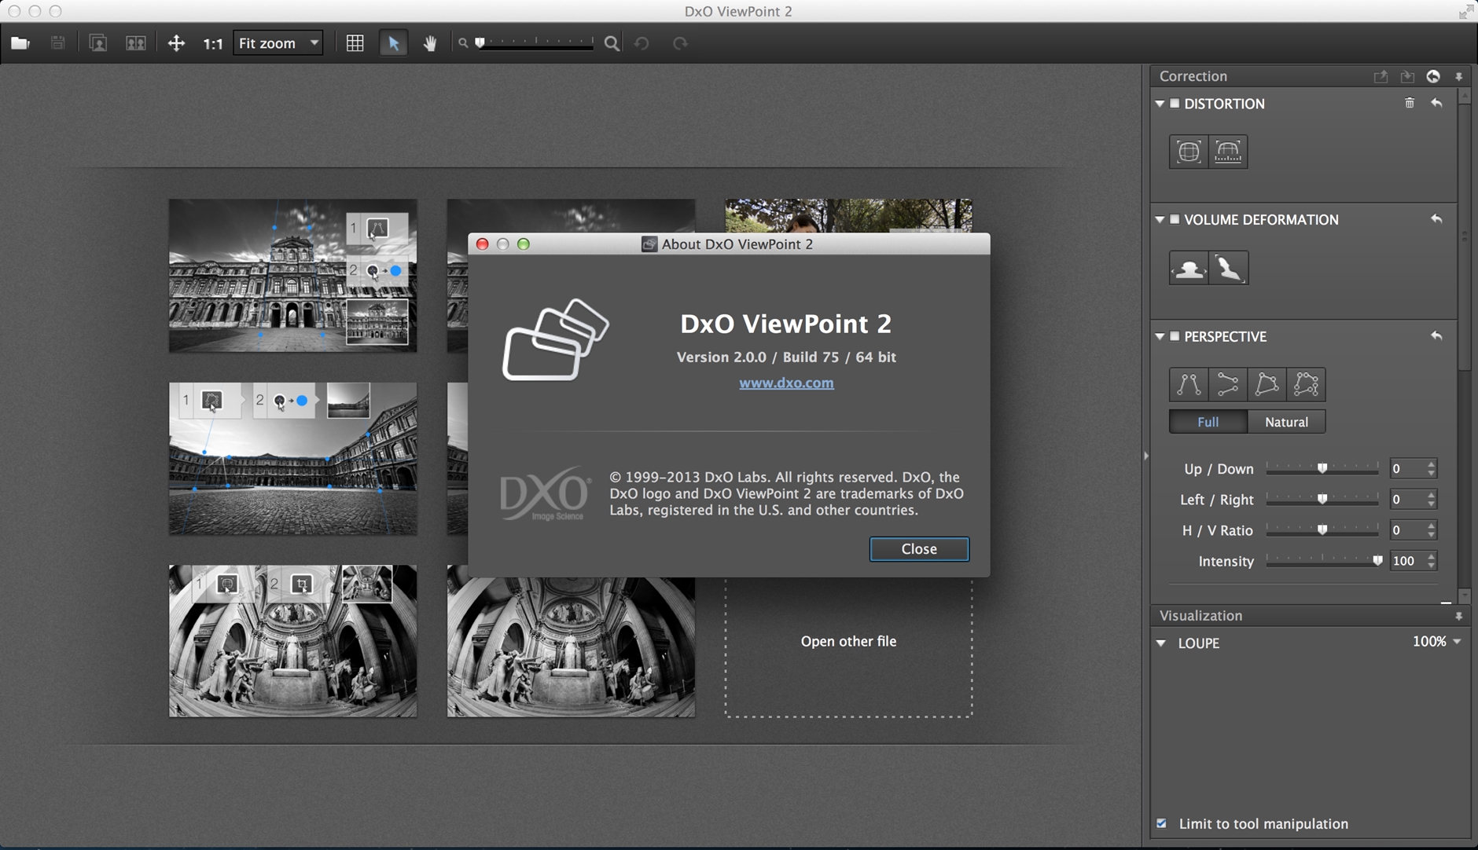Screen dimensions: 1478x850
Task: Choose Natural perspective mode
Action: click(x=1286, y=422)
